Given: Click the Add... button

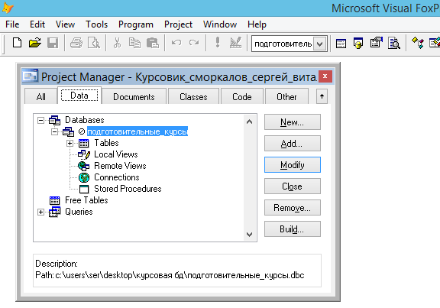Looking at the screenshot, I should click(292, 144).
